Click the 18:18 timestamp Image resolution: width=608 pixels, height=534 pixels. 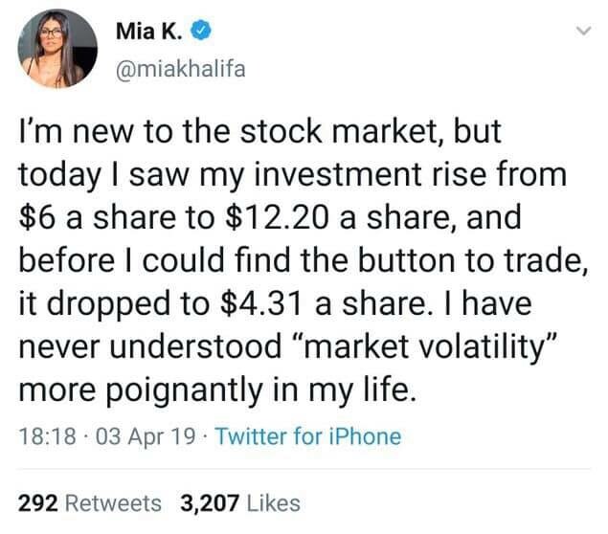47,436
